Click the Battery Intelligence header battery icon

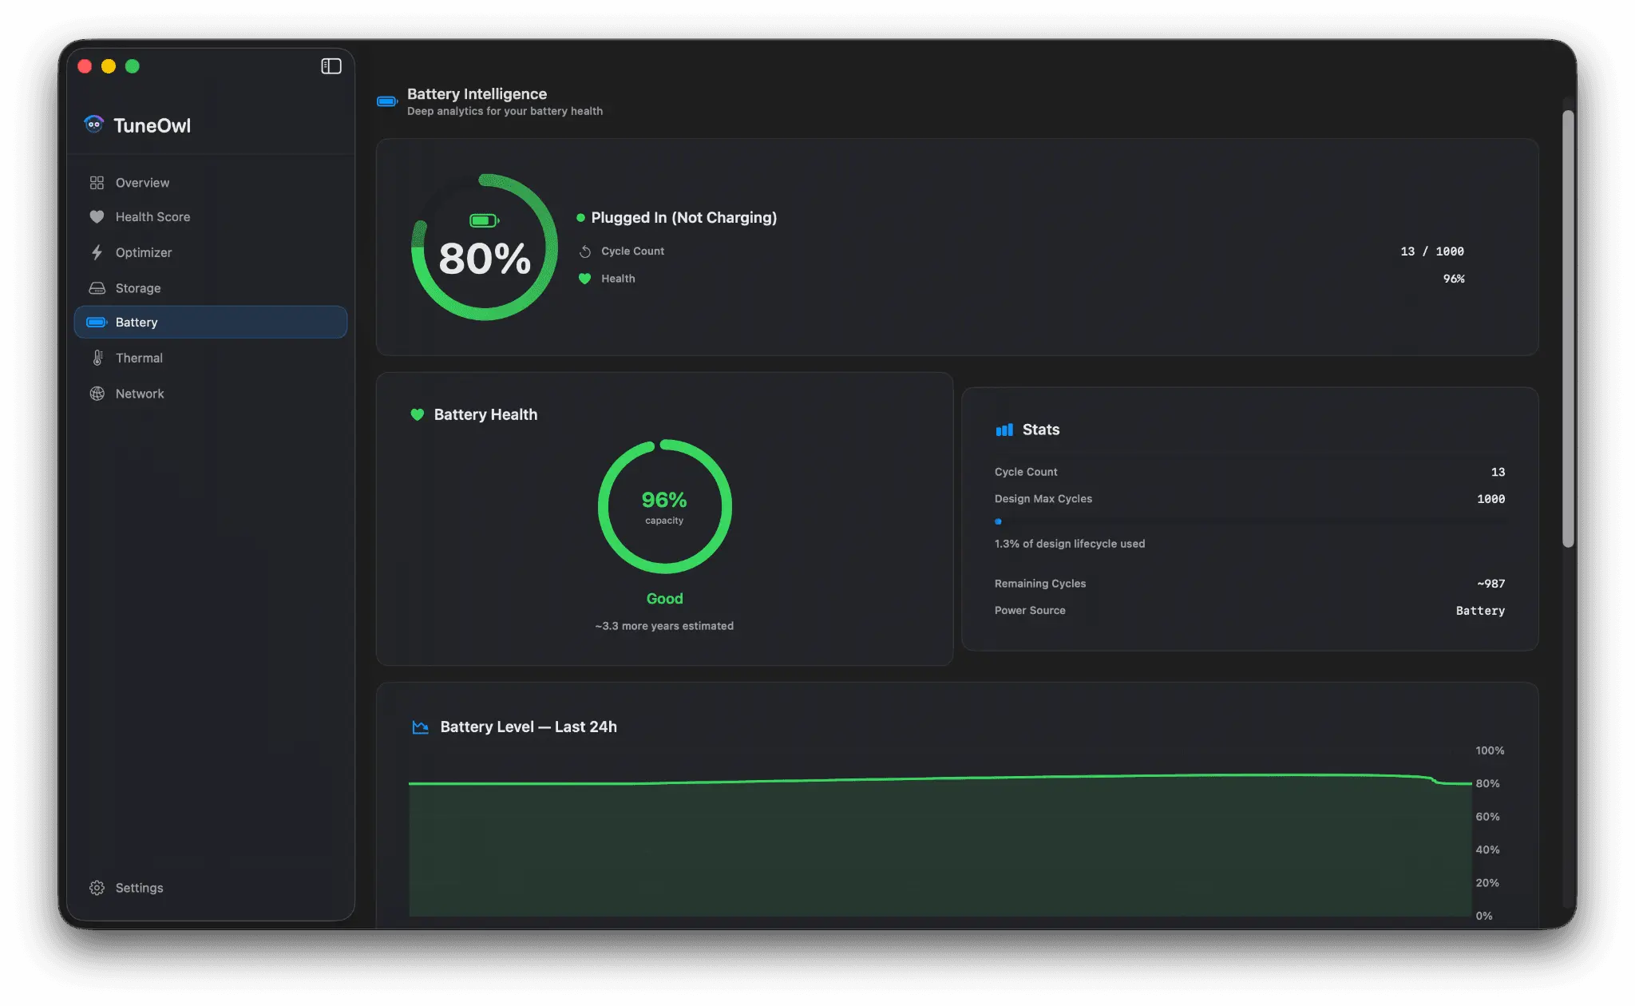387,101
